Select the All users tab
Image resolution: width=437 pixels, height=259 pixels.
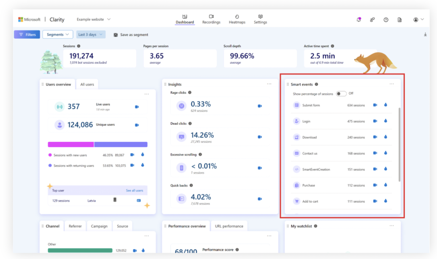87,84
